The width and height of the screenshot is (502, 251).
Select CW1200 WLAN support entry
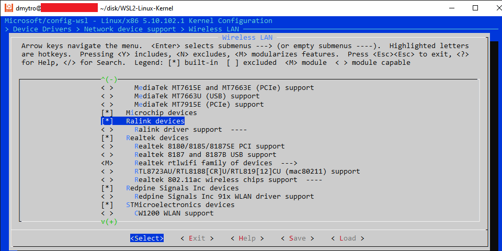tap(174, 213)
